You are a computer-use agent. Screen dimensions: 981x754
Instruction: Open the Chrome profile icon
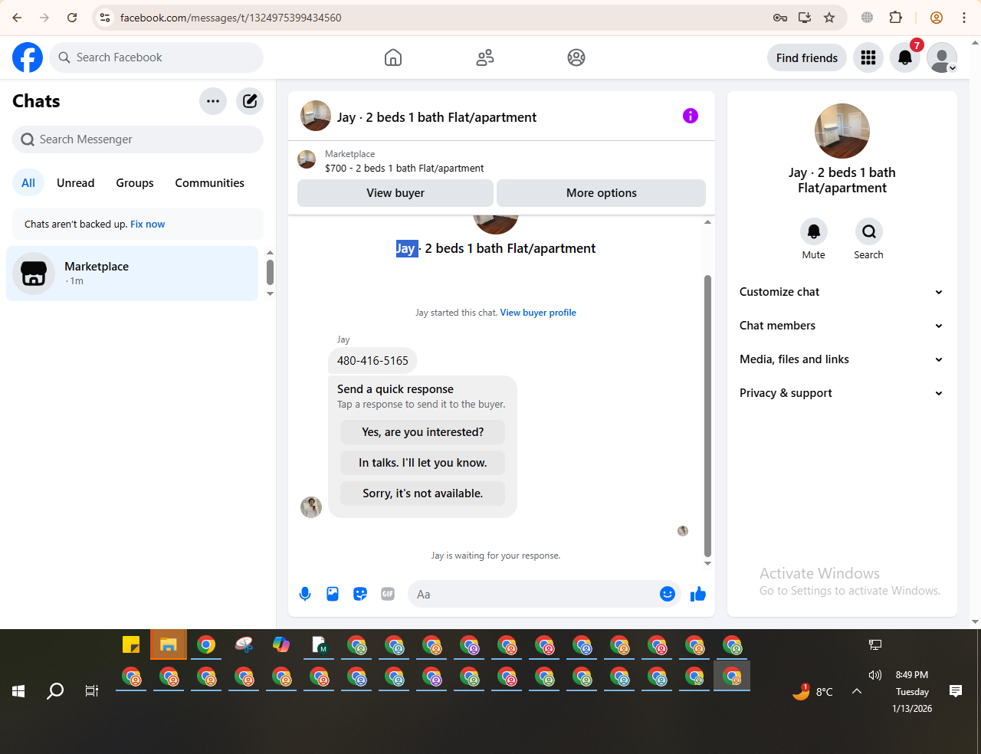(937, 18)
